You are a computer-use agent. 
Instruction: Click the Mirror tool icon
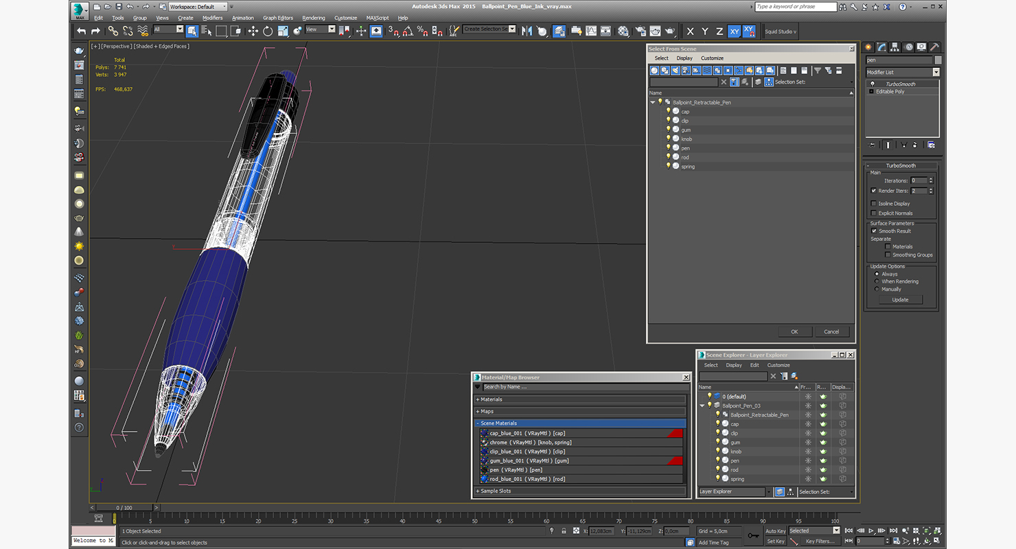click(527, 31)
